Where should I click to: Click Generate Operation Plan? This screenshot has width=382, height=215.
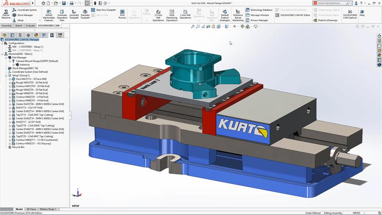click(62, 15)
